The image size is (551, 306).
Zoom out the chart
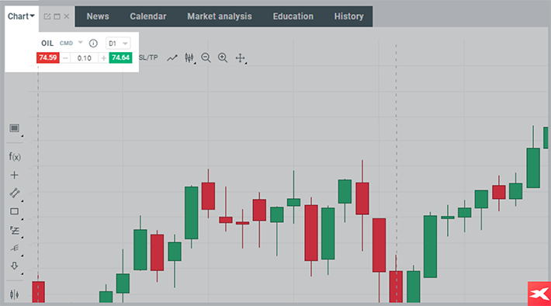tap(206, 58)
